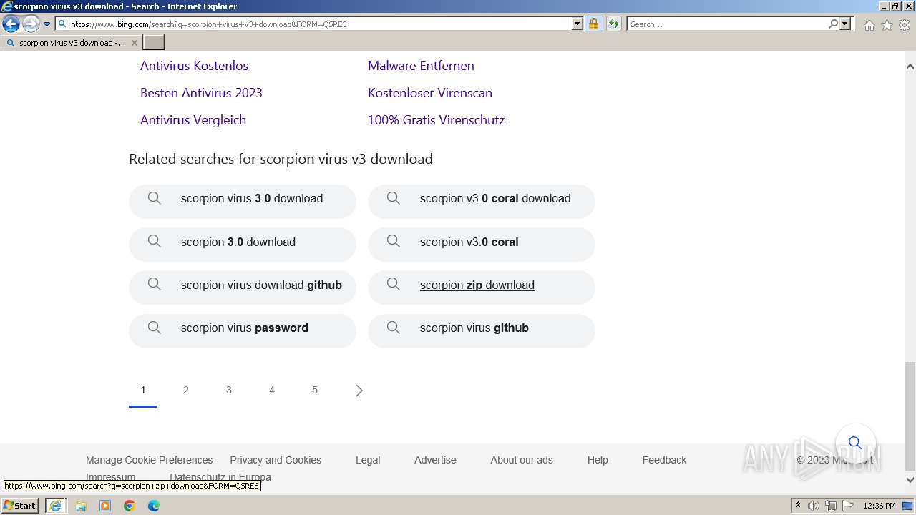Search scorpion v3.0 coral download suggestion
This screenshot has height=515, width=916.
[x=482, y=201]
